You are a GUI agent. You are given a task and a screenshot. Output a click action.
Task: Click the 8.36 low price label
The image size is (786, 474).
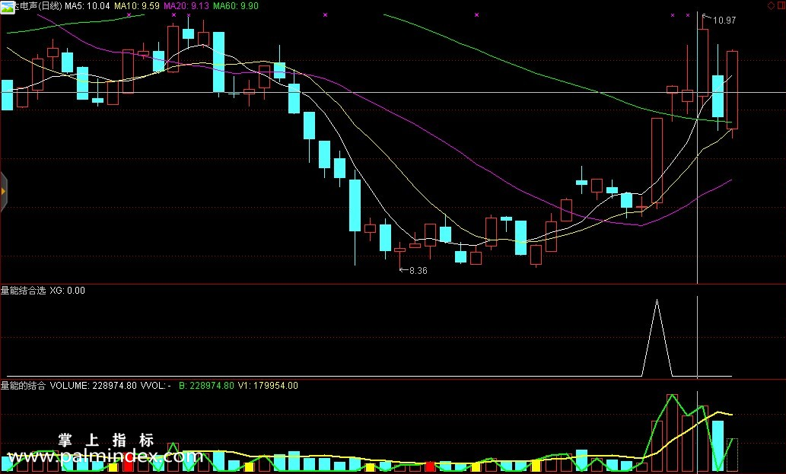point(418,271)
